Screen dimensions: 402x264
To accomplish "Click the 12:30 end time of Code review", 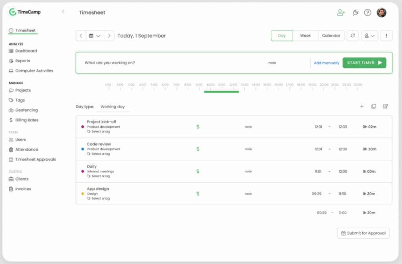I will pos(343,149).
